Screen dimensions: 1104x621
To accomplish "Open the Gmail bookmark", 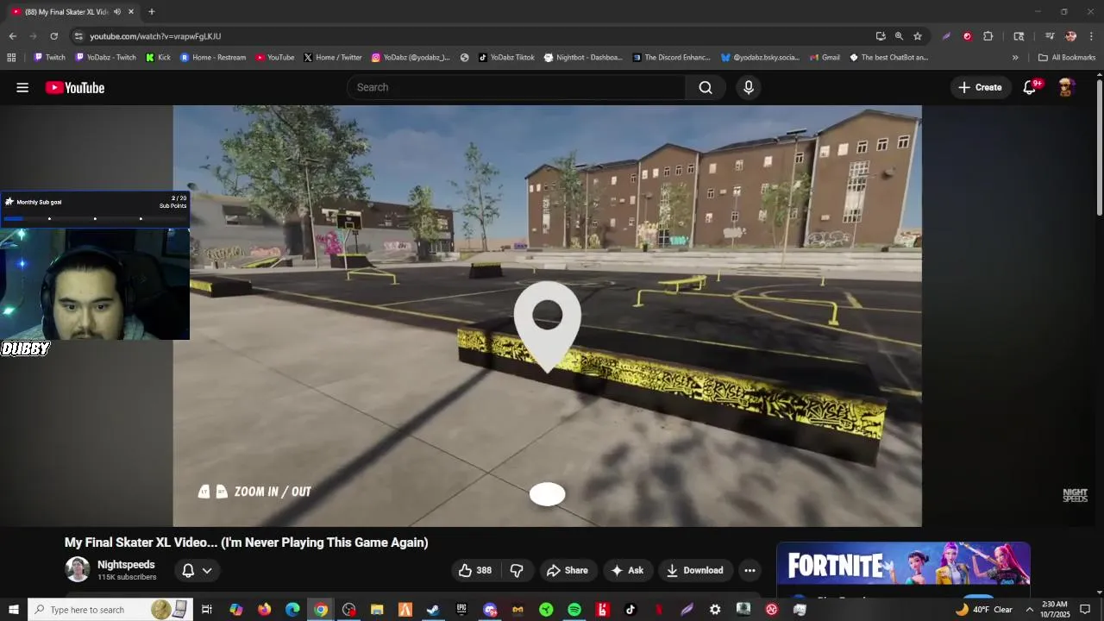I will 825,58.
